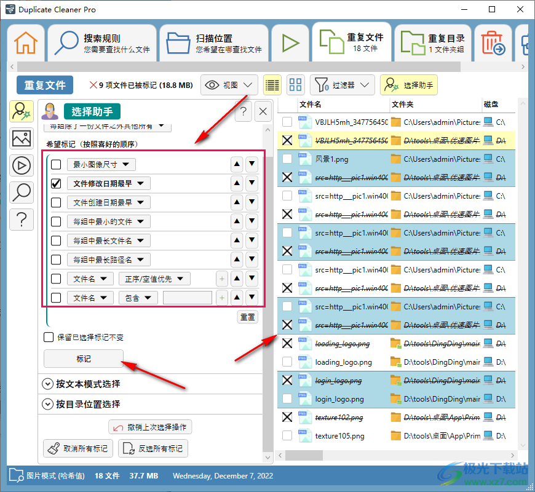535x492 pixels.
Task: Click 重置 button
Action: [x=248, y=317]
